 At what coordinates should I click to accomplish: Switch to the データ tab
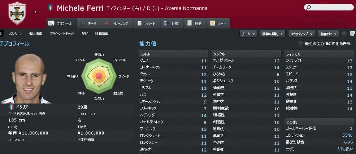(88, 23)
